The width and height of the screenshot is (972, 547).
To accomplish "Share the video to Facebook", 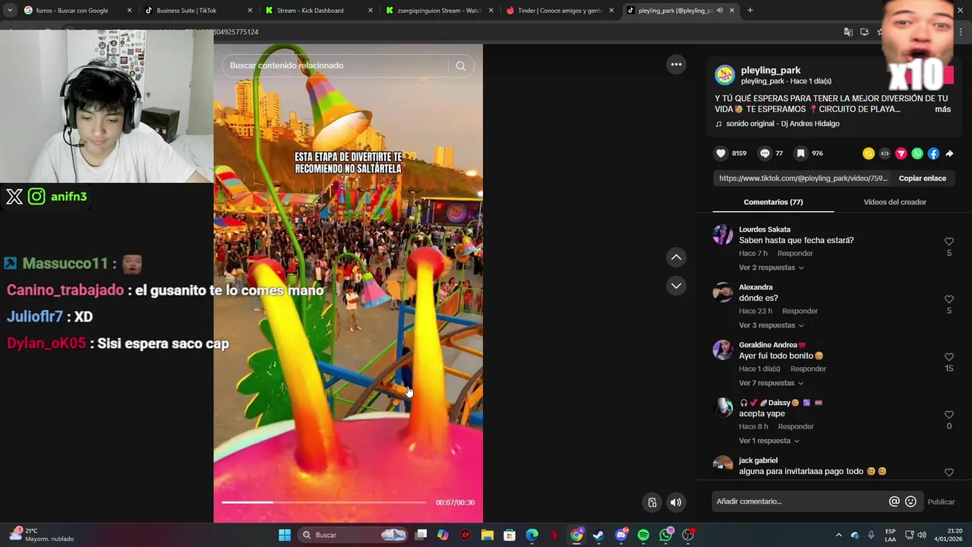I will [x=933, y=153].
